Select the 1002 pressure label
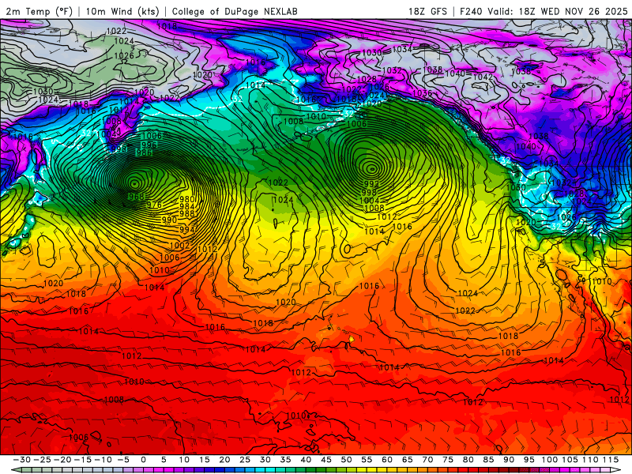This screenshot has width=632, height=474. click(180, 246)
